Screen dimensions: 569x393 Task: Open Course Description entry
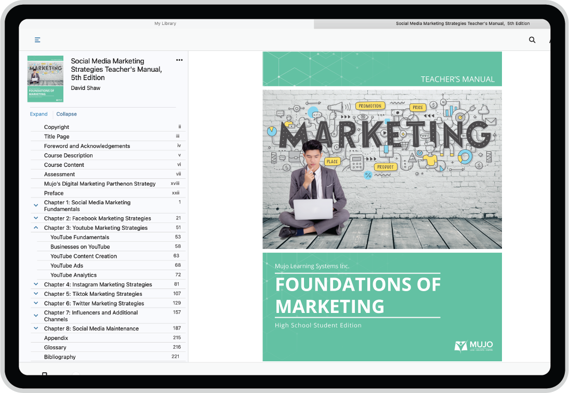click(x=108, y=155)
